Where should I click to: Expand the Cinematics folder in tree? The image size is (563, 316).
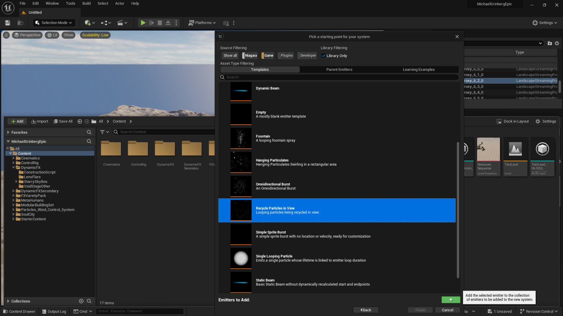coord(13,158)
